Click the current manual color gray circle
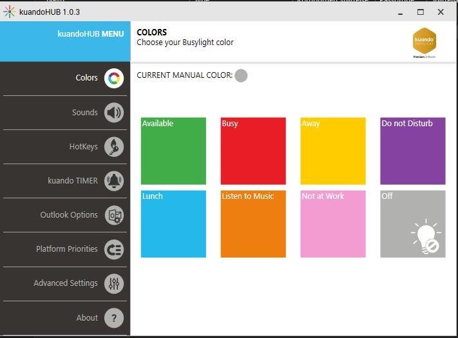Viewport: 458px width, 338px height. [241, 75]
